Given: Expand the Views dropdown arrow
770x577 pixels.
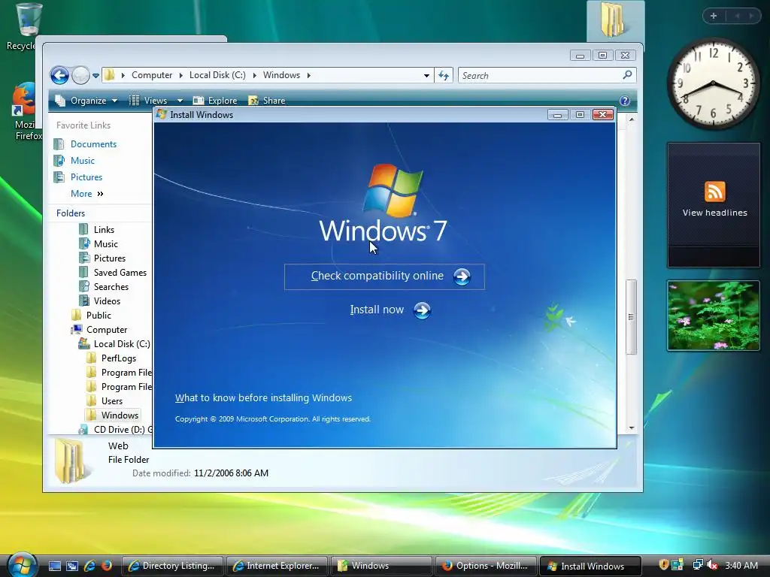Looking at the screenshot, I should 180,101.
